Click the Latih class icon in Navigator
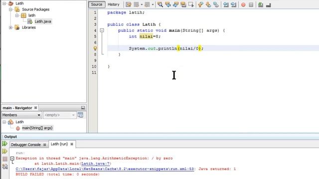Image resolution: width=319 pixels, height=179 pixels. 10,122
